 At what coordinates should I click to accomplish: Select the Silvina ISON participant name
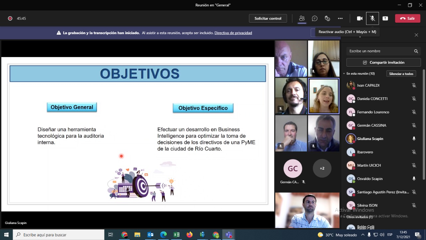[367, 205]
